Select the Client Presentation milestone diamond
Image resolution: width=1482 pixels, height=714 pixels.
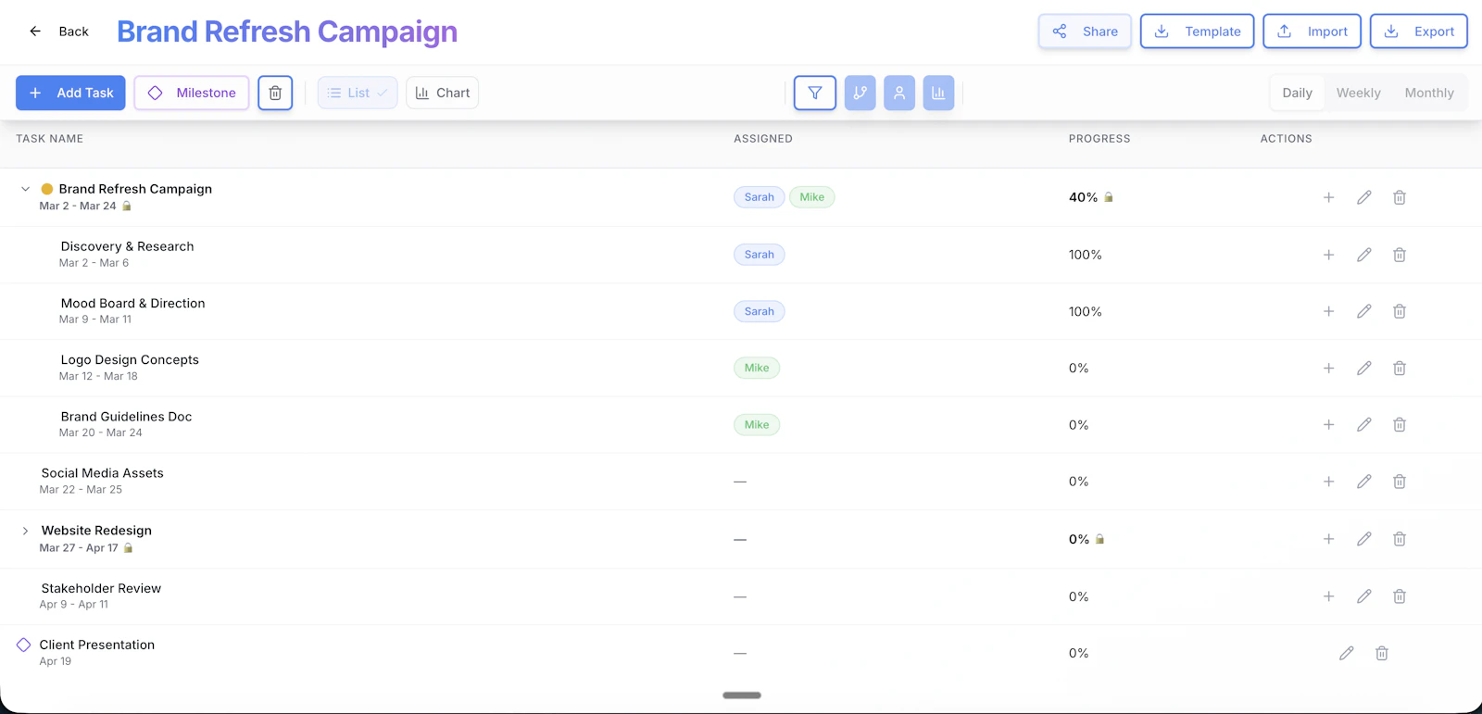click(24, 645)
